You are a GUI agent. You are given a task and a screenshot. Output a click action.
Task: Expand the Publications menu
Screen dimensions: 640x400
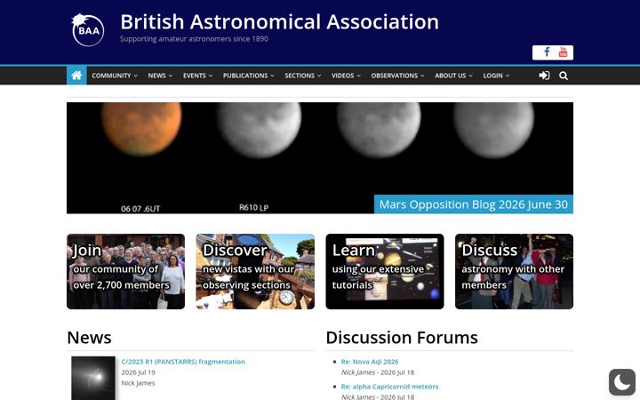point(249,76)
